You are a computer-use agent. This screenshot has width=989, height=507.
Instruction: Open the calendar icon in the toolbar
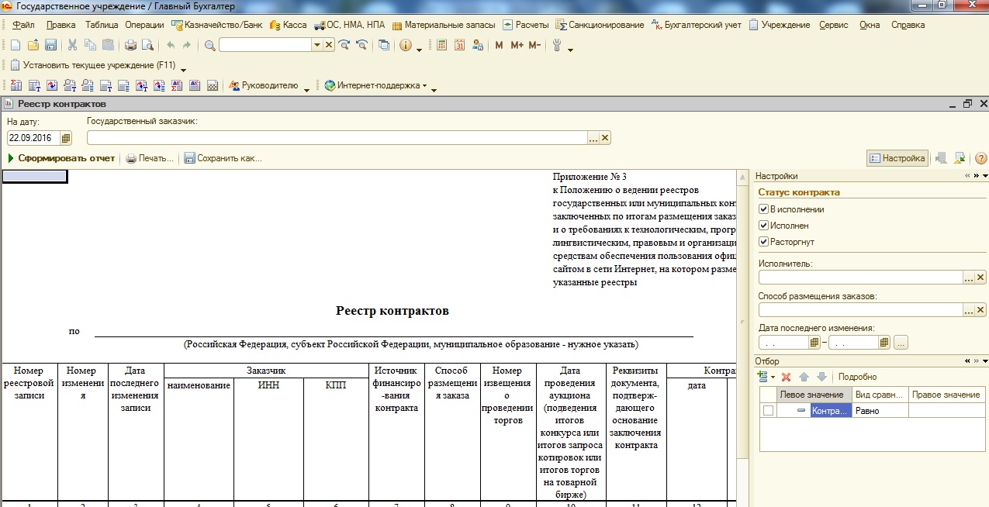[459, 46]
